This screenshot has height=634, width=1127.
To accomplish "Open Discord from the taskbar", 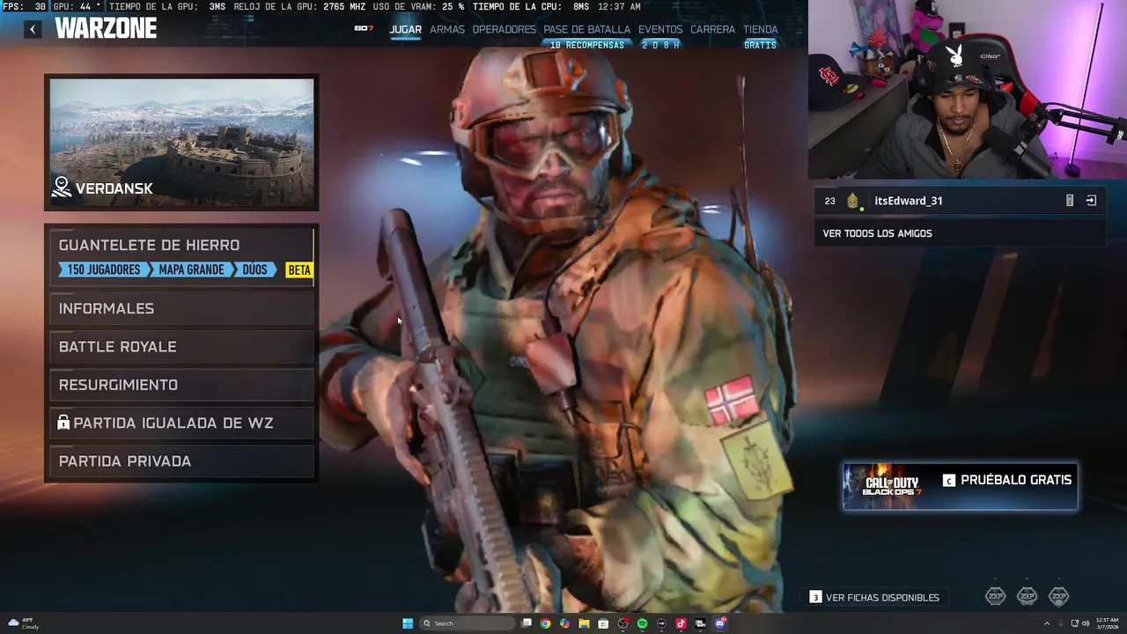I will click(720, 623).
